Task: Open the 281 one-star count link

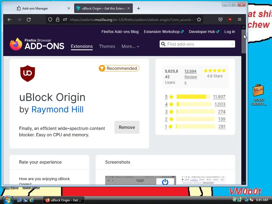Action: [222, 127]
